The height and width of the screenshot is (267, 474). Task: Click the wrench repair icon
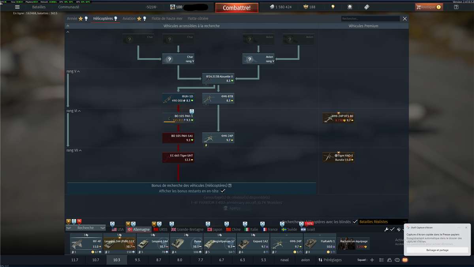(x=386, y=229)
